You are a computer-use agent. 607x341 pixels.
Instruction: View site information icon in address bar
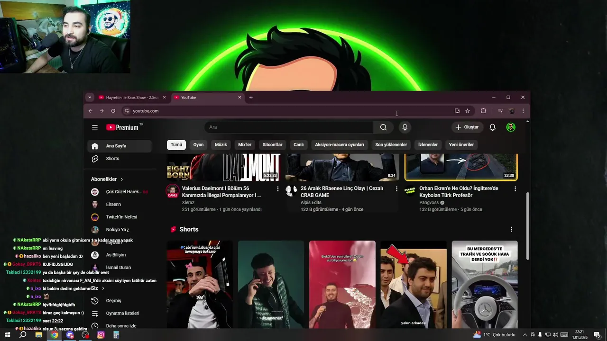click(x=126, y=111)
